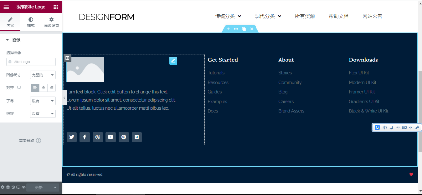This screenshot has width=422, height=195.
Task: Edit the Site Logo image via pencil icon
Action: pos(173,61)
